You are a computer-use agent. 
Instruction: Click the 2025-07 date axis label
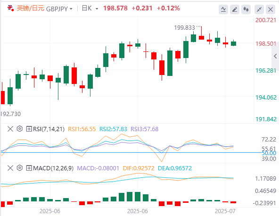point(225,211)
